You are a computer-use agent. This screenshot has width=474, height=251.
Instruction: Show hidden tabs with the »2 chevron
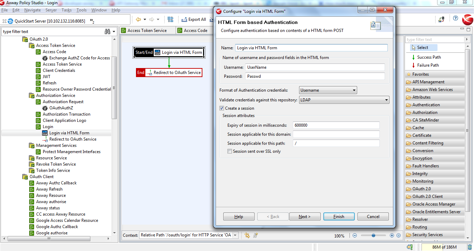click(92, 21)
